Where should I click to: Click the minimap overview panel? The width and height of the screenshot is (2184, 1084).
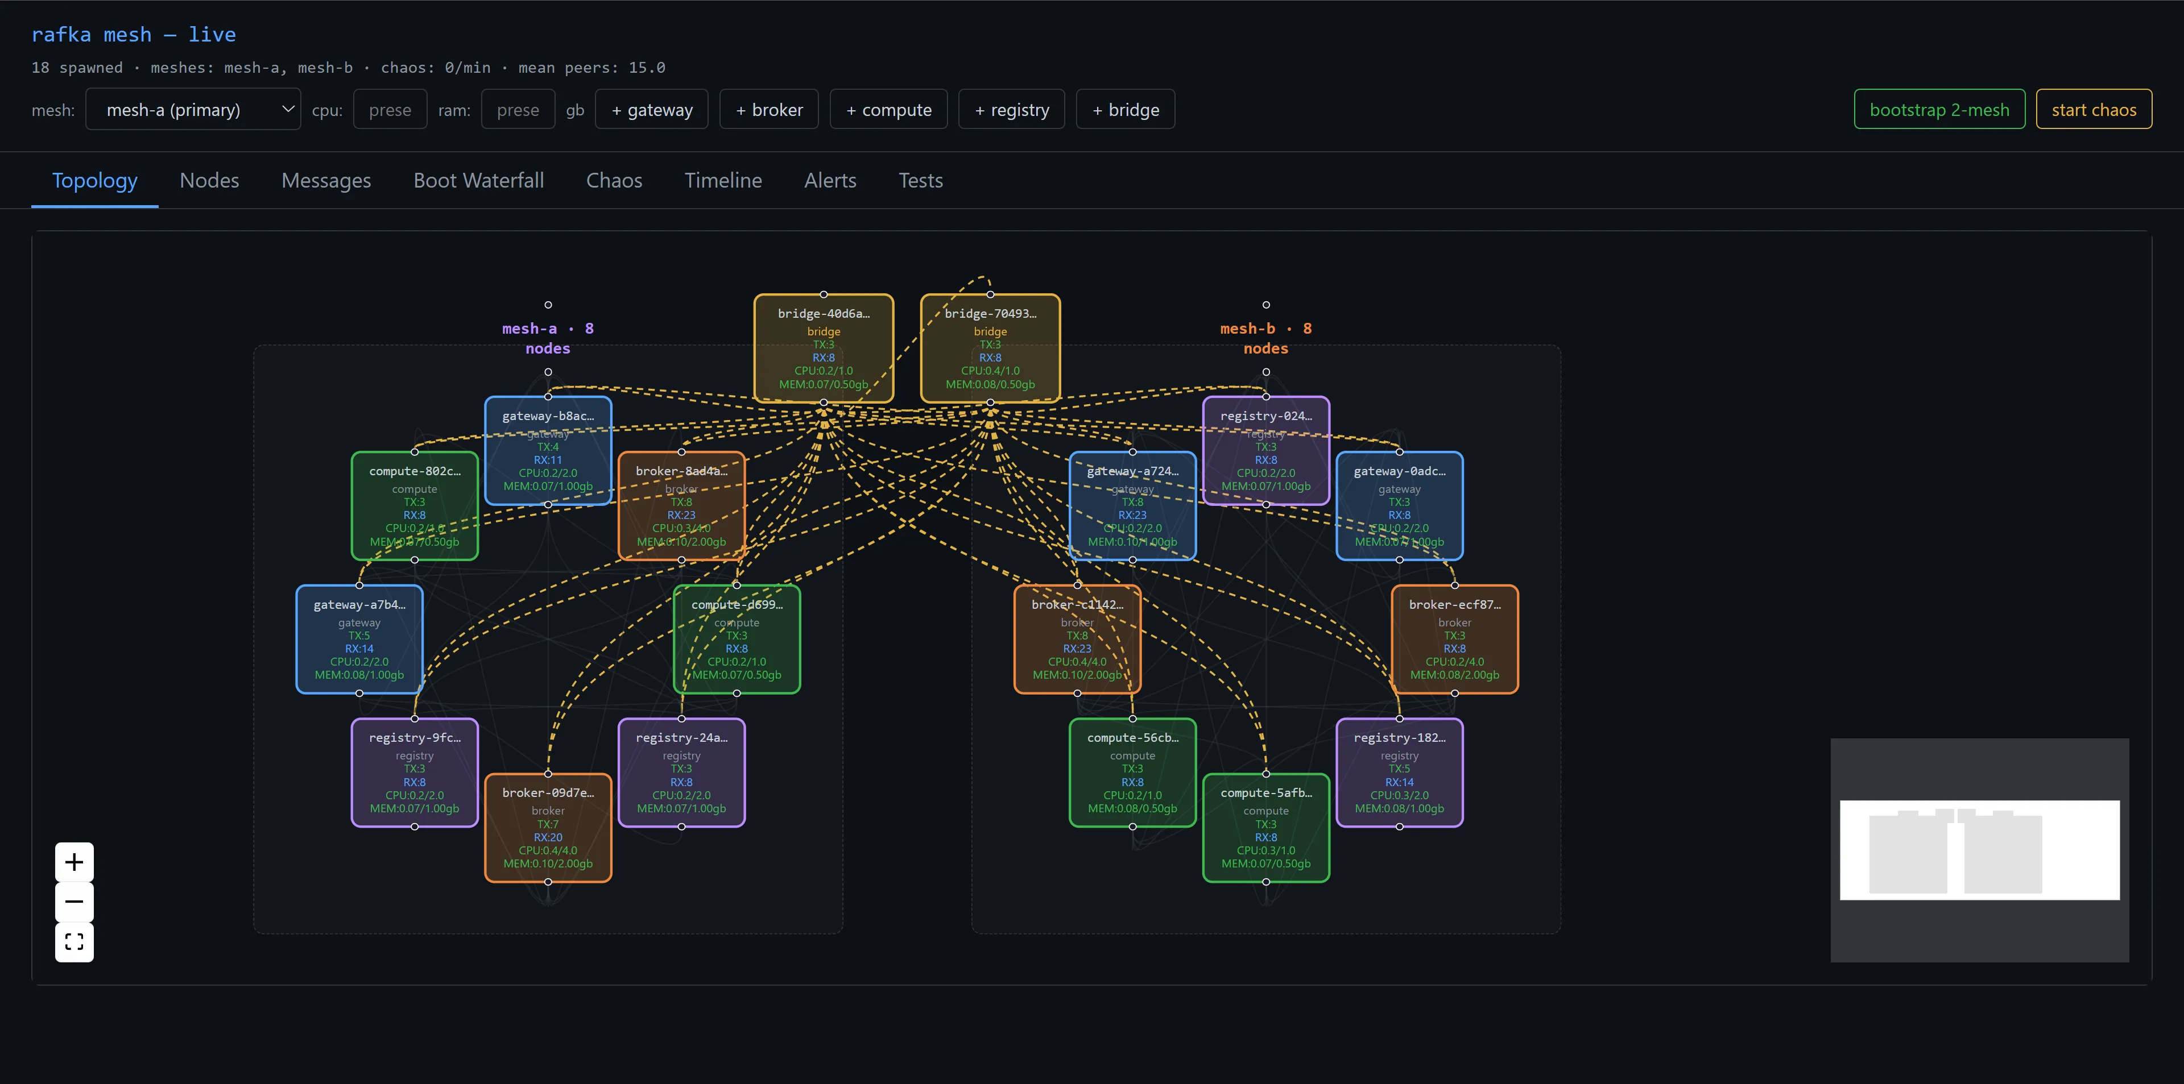[x=1980, y=850]
